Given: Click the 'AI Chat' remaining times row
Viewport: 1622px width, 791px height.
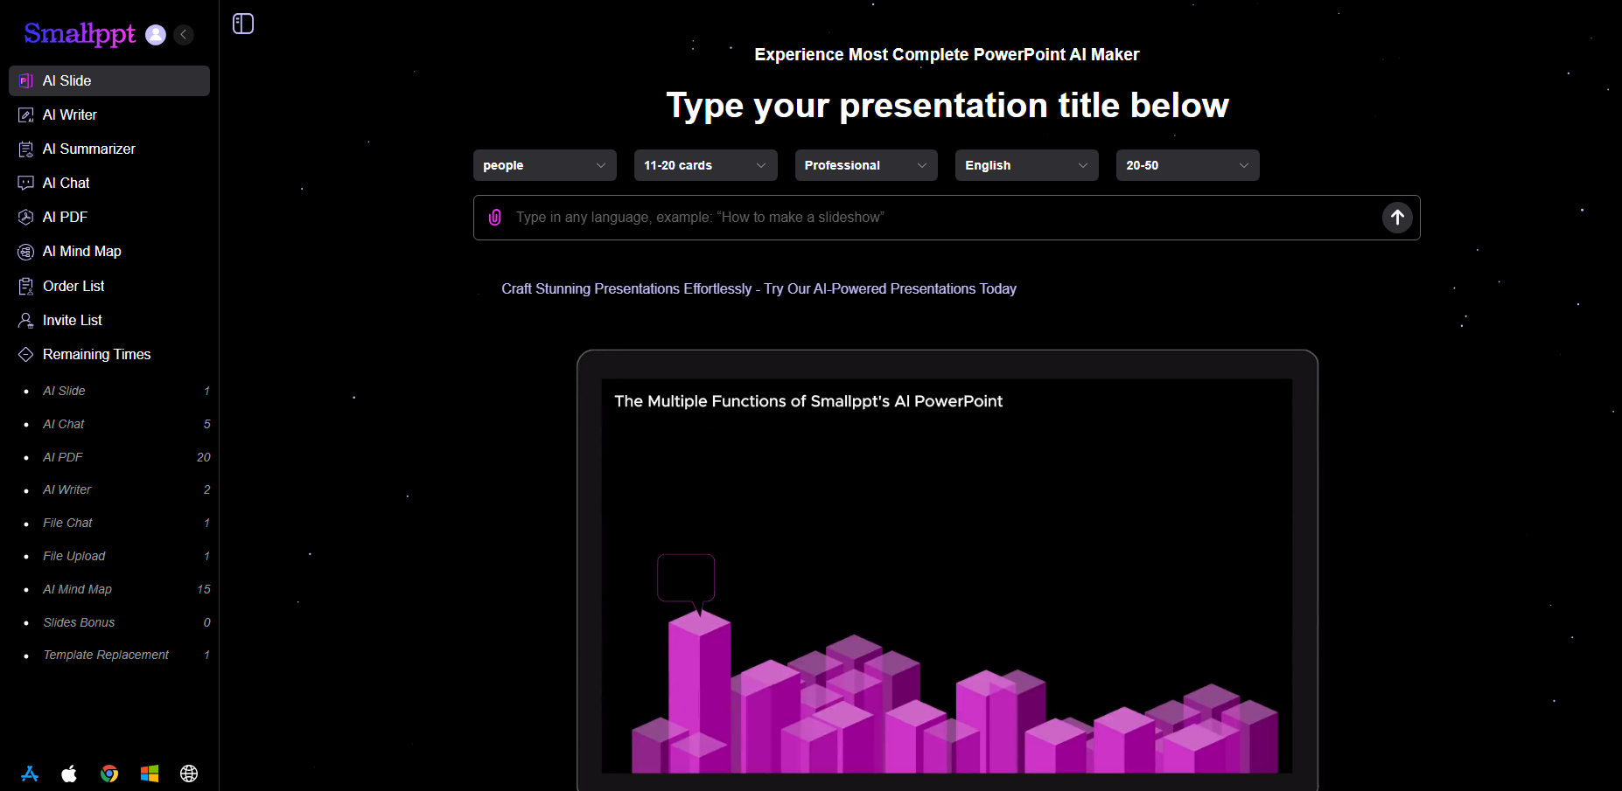Looking at the screenshot, I should [117, 424].
